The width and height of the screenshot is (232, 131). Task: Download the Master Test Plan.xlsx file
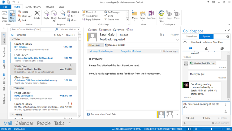coord(186,64)
